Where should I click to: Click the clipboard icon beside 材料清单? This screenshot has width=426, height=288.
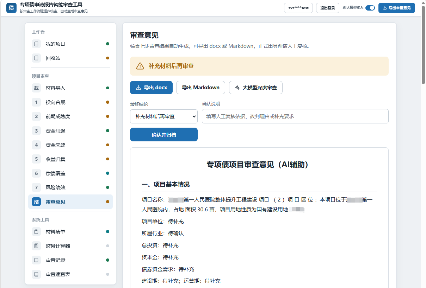[36, 232]
